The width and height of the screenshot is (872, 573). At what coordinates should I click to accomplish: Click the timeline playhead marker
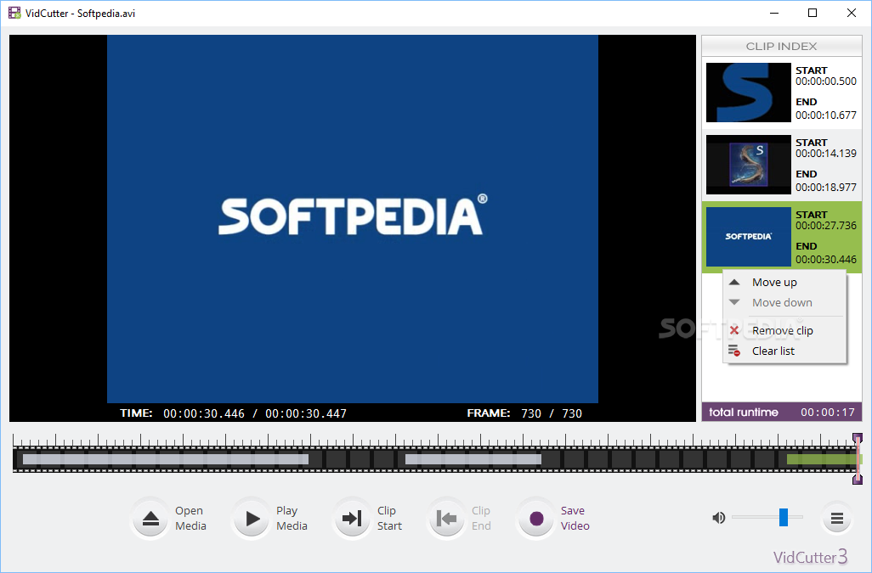pyautogui.click(x=858, y=458)
